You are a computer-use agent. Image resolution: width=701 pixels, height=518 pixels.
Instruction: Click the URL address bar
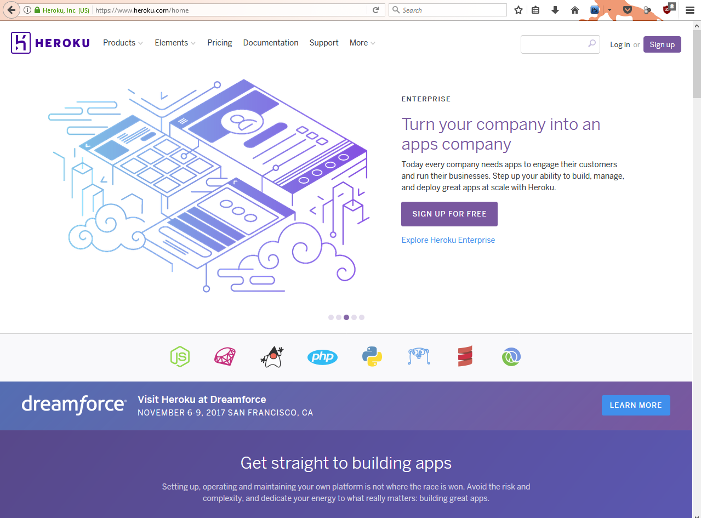[x=230, y=10]
